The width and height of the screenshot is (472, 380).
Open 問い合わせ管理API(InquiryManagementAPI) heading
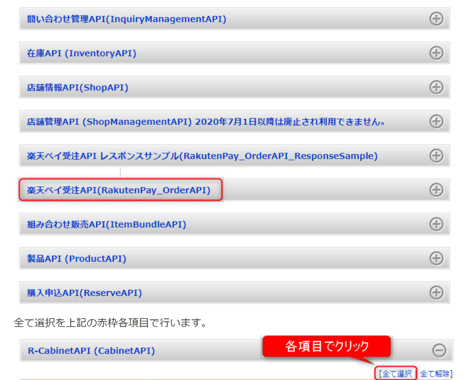tap(126, 19)
